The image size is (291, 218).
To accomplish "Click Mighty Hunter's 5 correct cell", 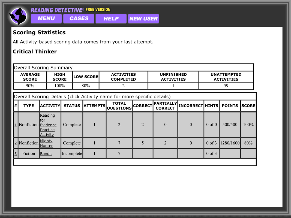I will click(x=143, y=143).
